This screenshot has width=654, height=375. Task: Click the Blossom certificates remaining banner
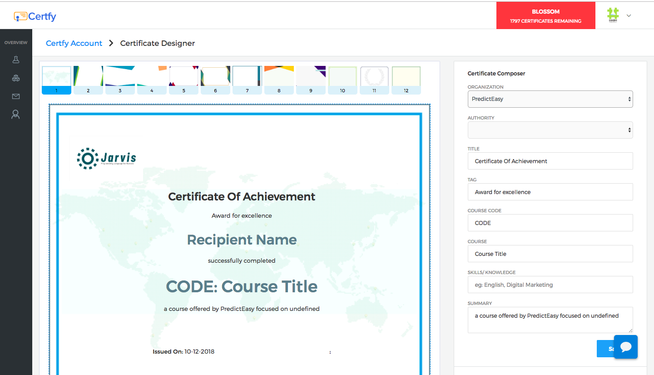coord(545,16)
